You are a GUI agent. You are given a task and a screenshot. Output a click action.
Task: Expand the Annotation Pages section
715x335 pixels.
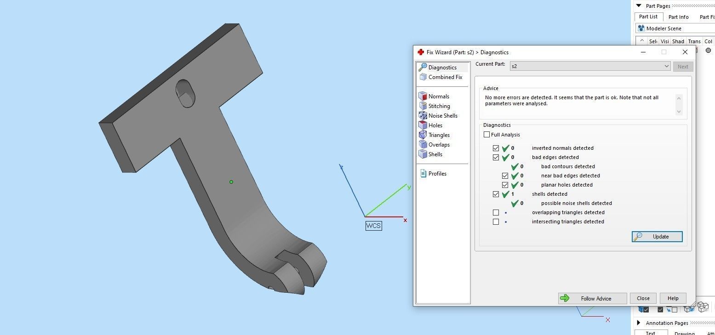[638, 323]
